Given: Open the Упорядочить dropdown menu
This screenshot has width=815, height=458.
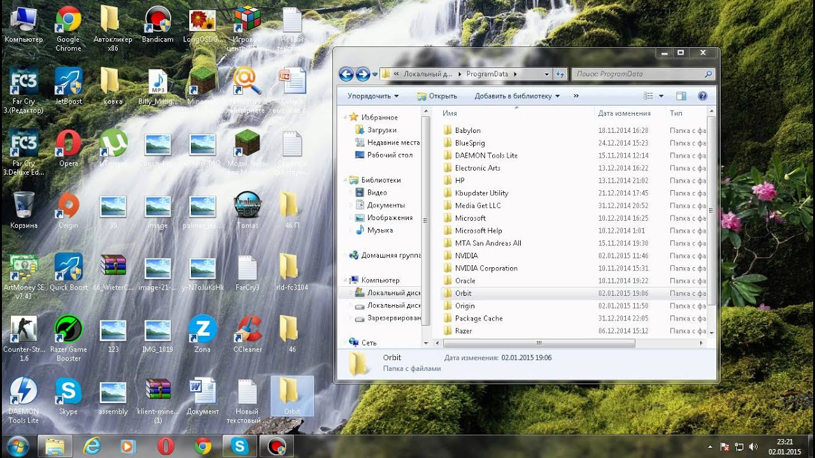Looking at the screenshot, I should [373, 96].
